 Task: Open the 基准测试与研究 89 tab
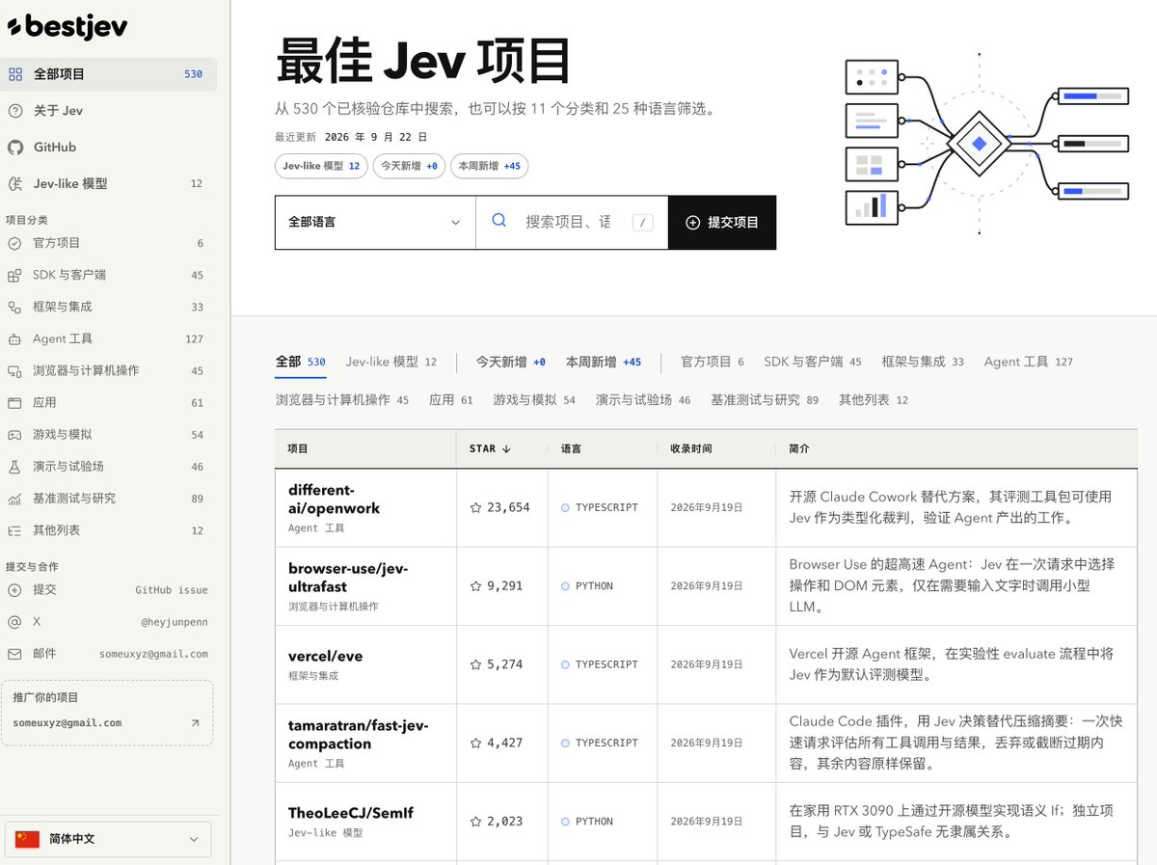pos(765,399)
